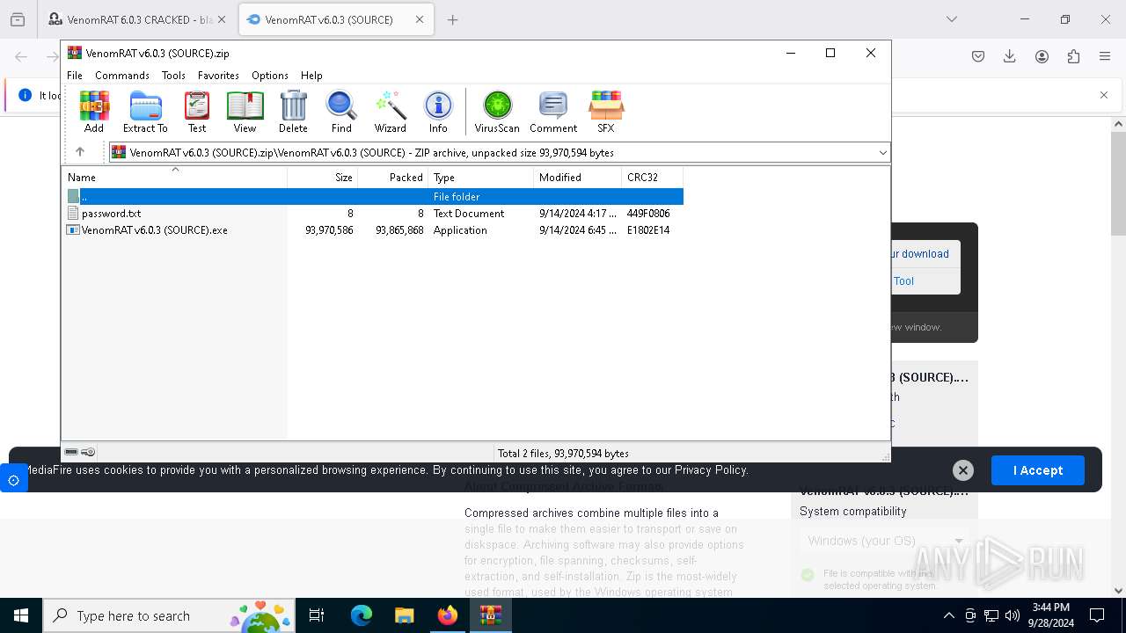Expand the Windows (your OS) dropdown
This screenshot has width=1126, height=633.
[883, 541]
